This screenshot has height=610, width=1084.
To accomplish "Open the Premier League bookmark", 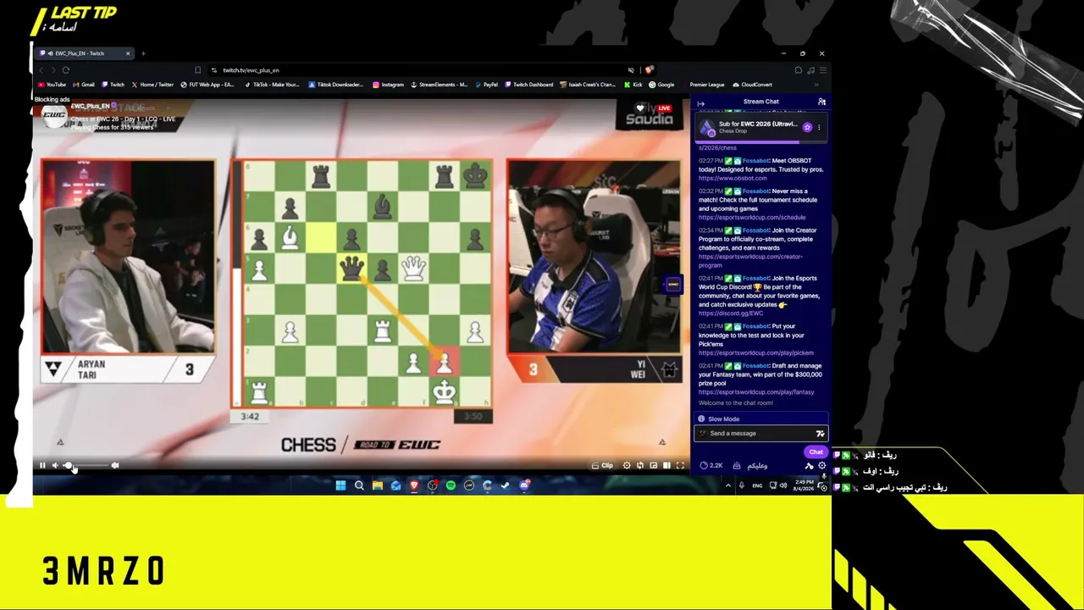I will (x=706, y=85).
